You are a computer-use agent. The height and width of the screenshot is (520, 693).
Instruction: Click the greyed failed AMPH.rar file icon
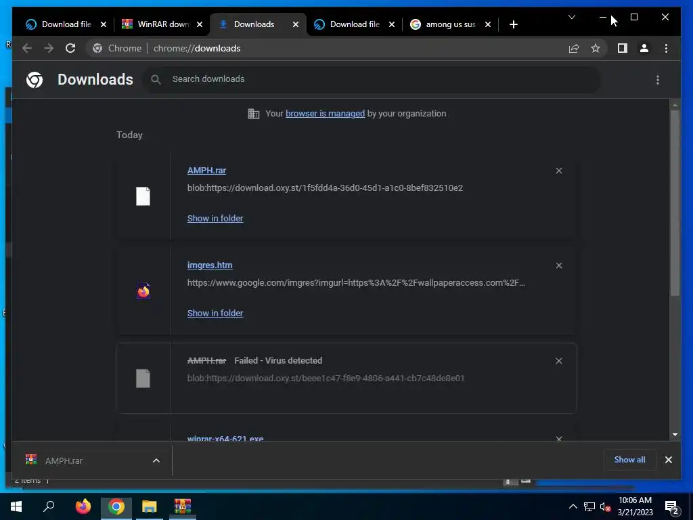(x=143, y=378)
